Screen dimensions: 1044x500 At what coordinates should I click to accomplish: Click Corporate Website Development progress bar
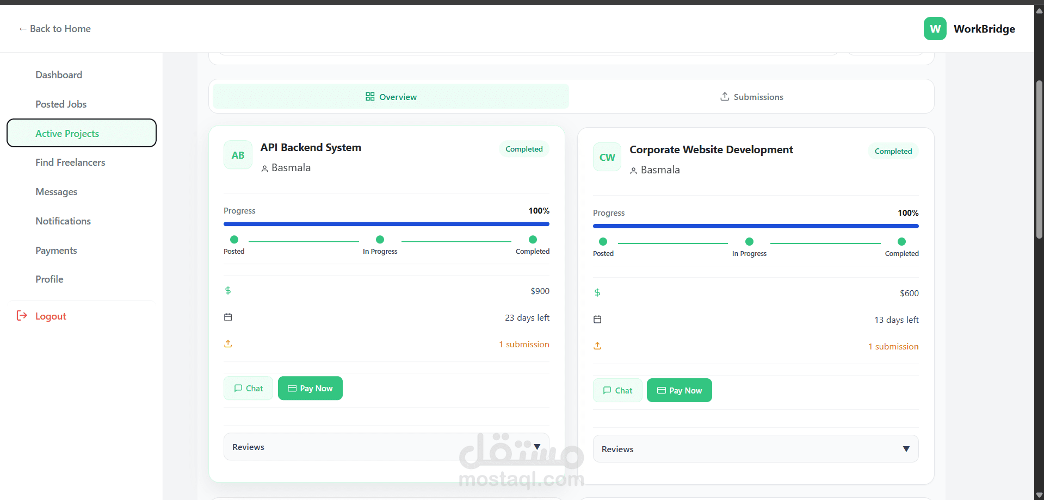pyautogui.click(x=756, y=226)
